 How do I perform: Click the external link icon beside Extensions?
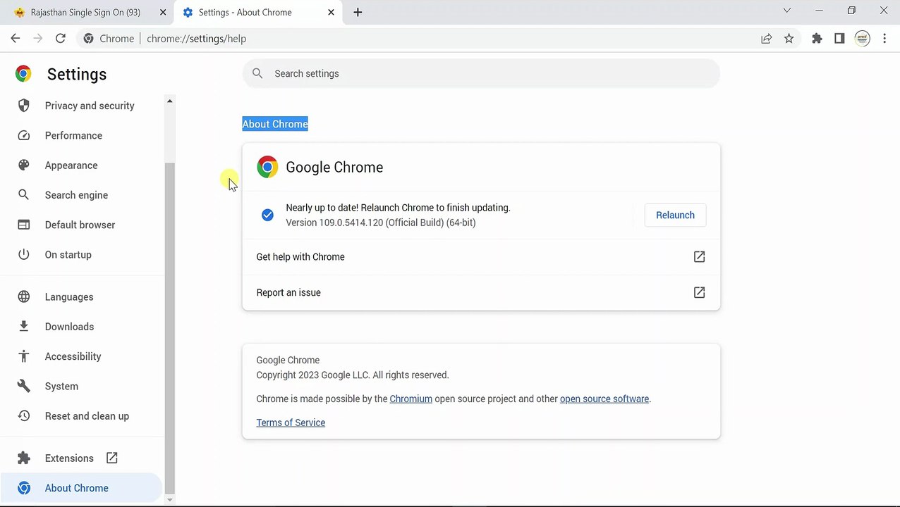tap(112, 458)
